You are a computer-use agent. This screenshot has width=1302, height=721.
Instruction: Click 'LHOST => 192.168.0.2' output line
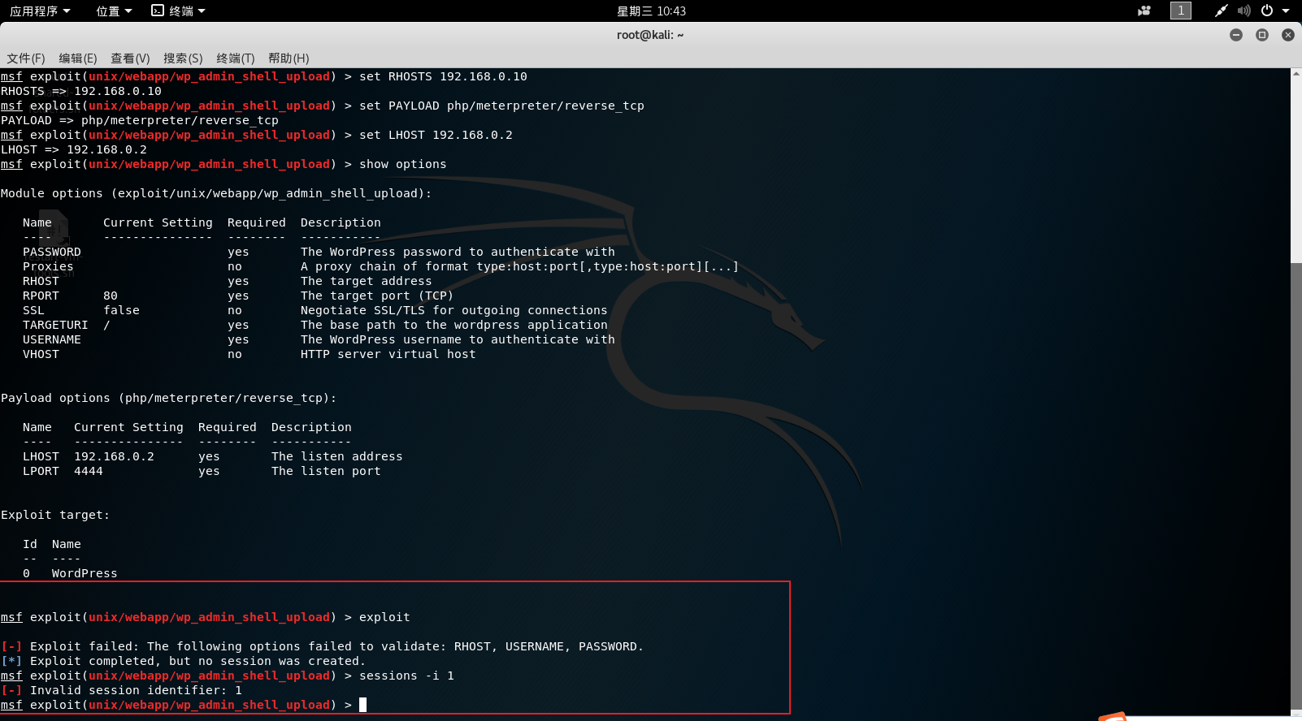[x=74, y=149]
